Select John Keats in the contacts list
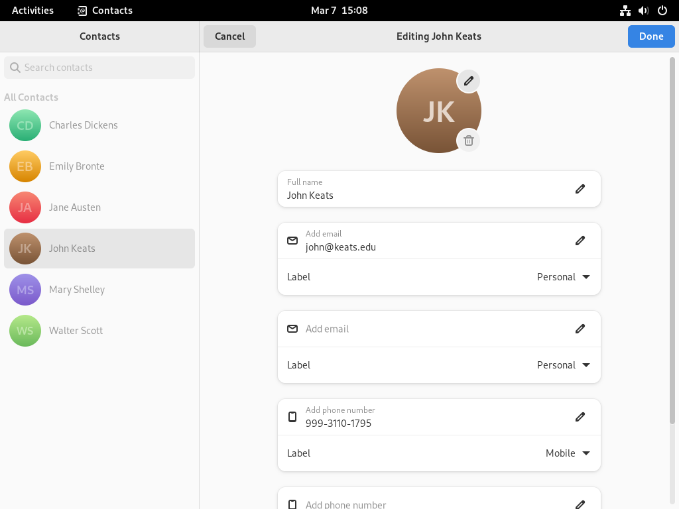The height and width of the screenshot is (509, 679). tap(99, 249)
